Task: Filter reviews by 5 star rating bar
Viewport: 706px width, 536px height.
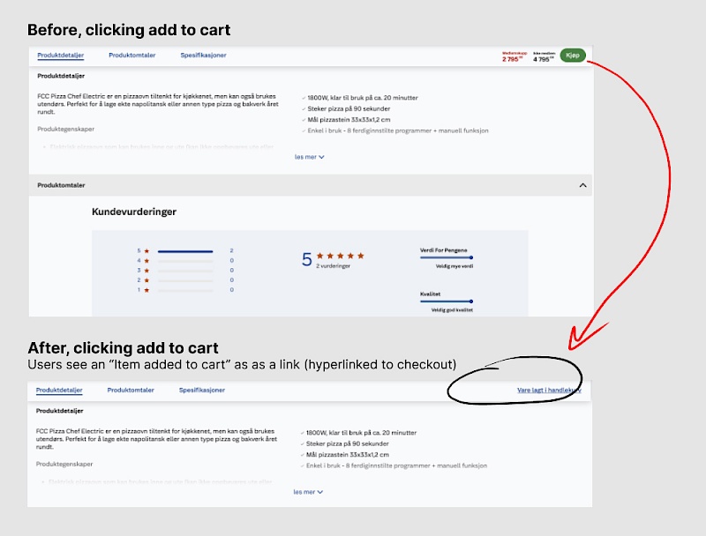Action: click(185, 251)
